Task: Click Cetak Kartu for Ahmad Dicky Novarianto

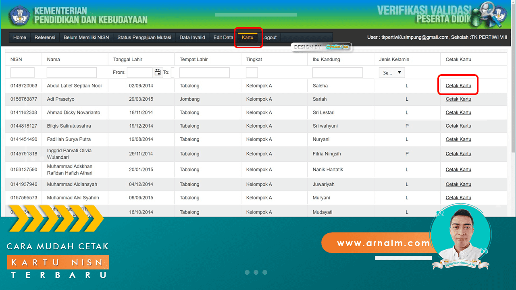Action: pos(458,112)
